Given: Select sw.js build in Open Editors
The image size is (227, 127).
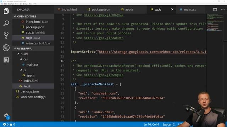Looking at the screenshot, I should pyautogui.click(x=33, y=38).
